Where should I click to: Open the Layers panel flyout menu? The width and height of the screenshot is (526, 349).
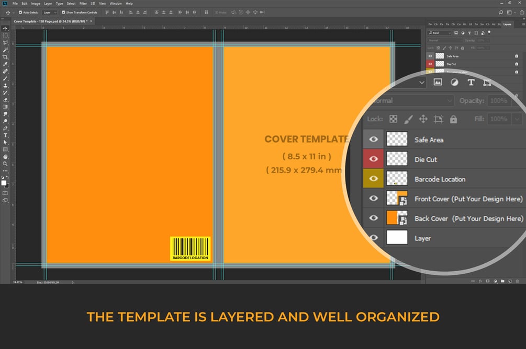click(523, 24)
